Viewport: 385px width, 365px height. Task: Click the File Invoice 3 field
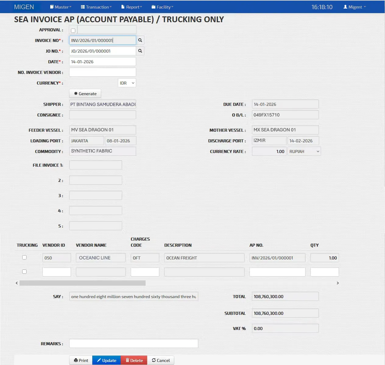(96, 195)
